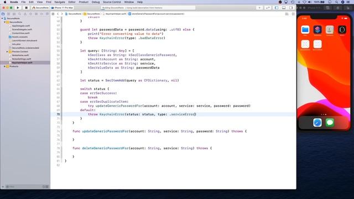Open the Source Control menu

[x=112, y=2]
